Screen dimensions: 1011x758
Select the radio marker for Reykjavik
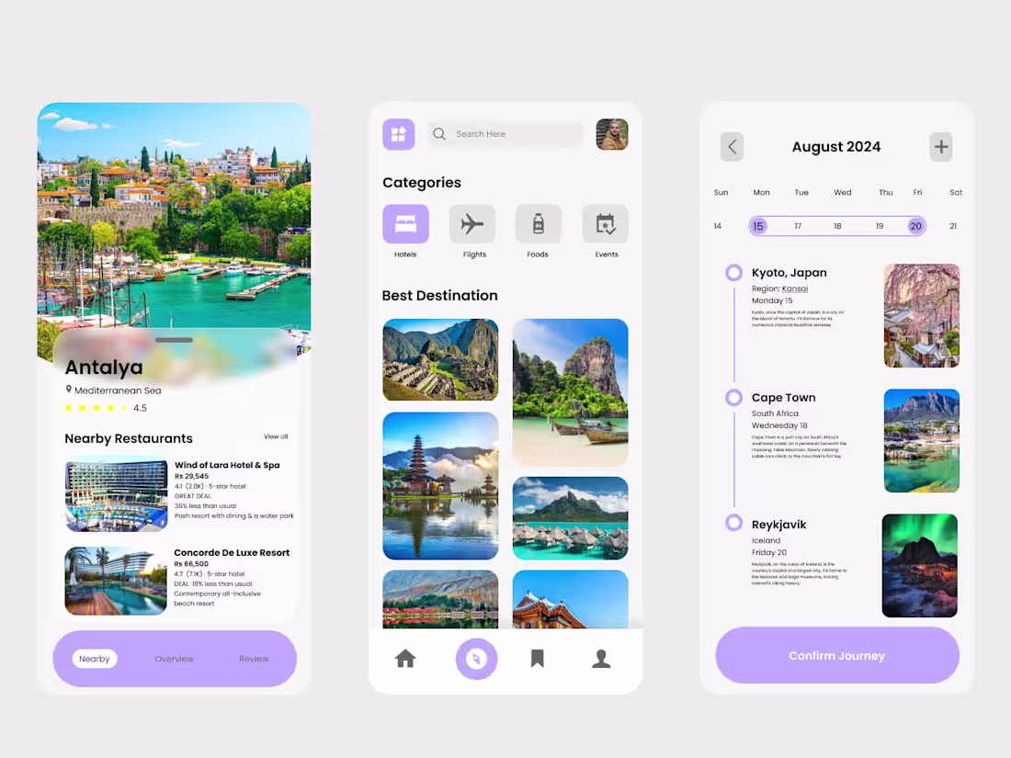733,524
